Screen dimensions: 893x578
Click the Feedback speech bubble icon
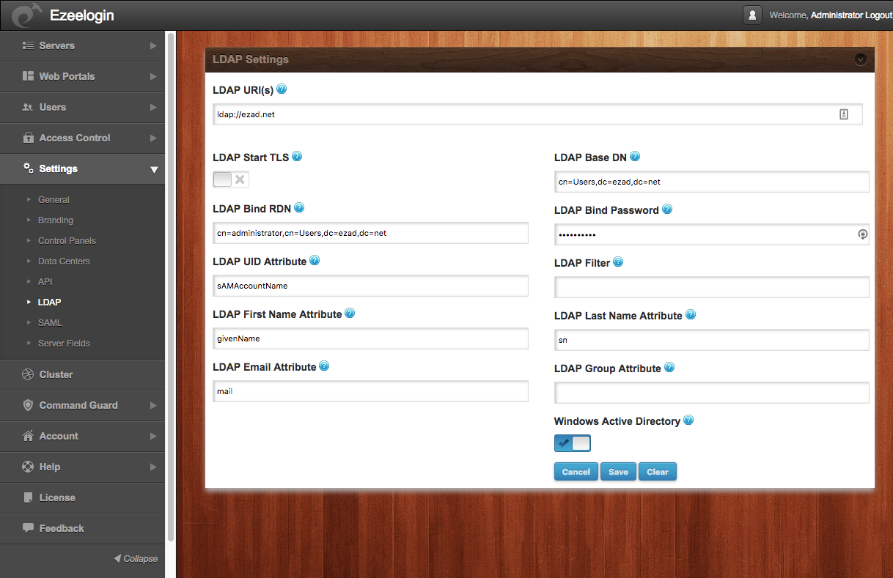[x=29, y=527]
